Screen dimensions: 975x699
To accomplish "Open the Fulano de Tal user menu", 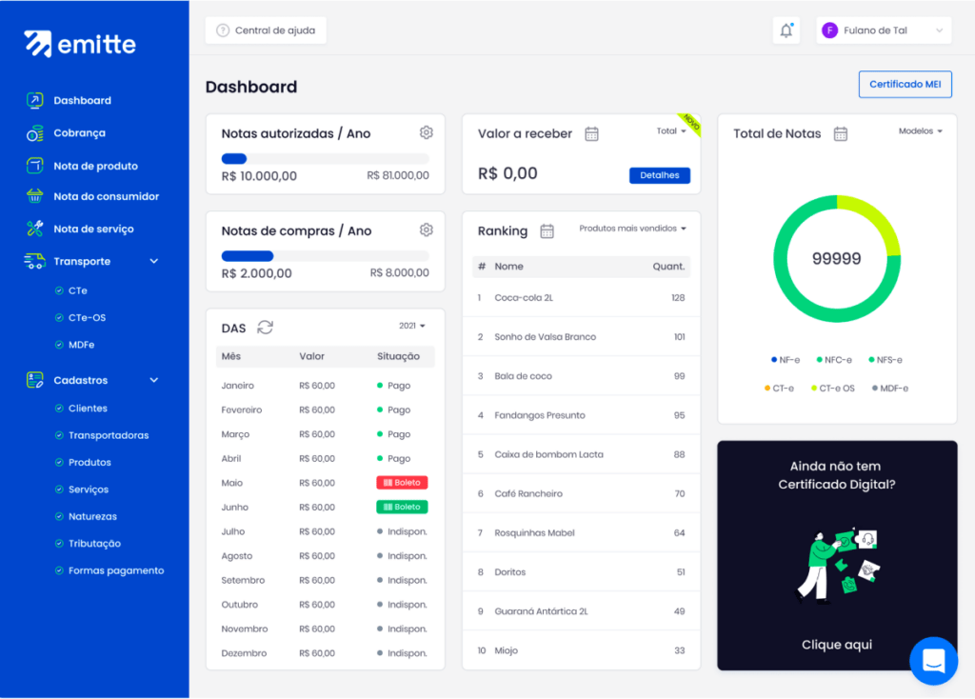I will point(884,30).
